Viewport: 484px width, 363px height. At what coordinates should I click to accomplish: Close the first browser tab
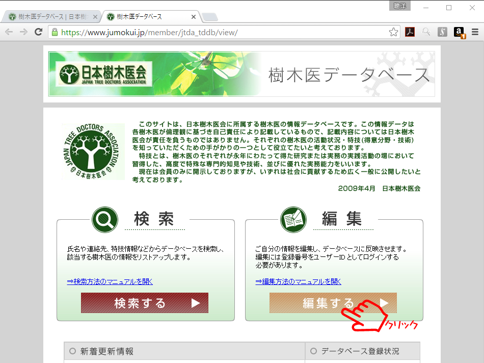[95, 17]
